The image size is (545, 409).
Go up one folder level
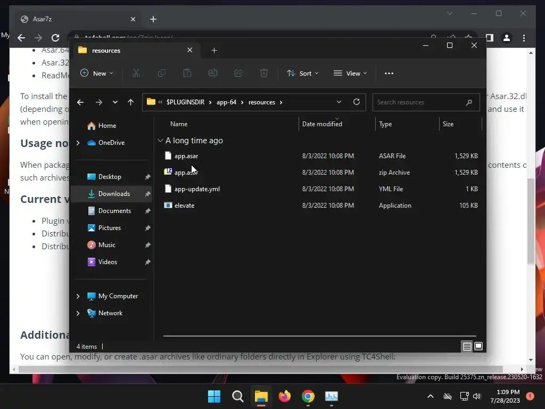[131, 102]
